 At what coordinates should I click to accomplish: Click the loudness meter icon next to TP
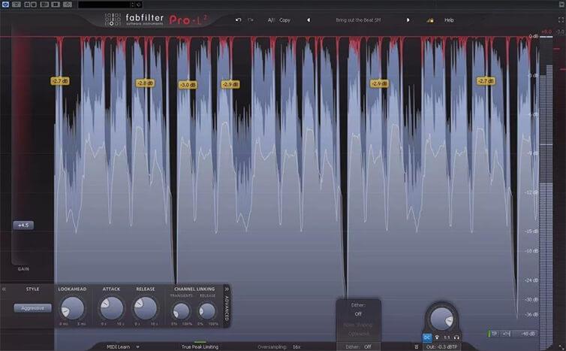pos(507,334)
